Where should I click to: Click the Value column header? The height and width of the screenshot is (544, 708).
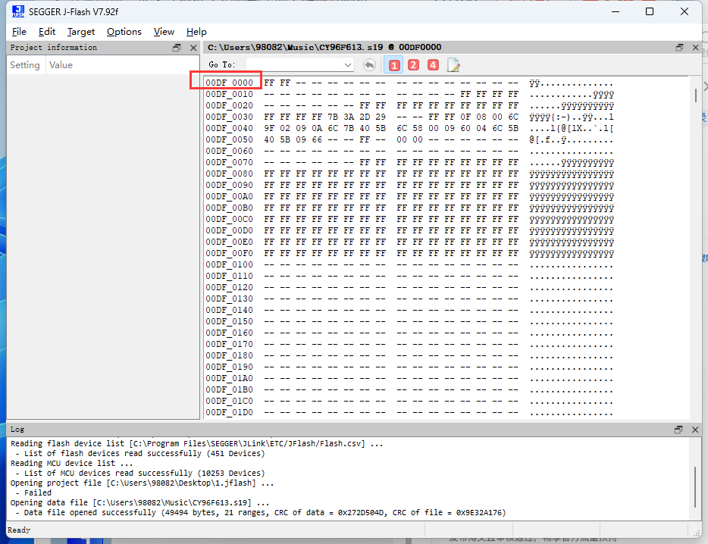pyautogui.click(x=61, y=65)
